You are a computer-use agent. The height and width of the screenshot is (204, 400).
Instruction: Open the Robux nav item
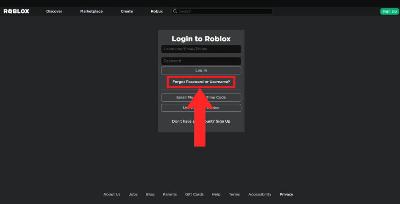pyautogui.click(x=157, y=11)
